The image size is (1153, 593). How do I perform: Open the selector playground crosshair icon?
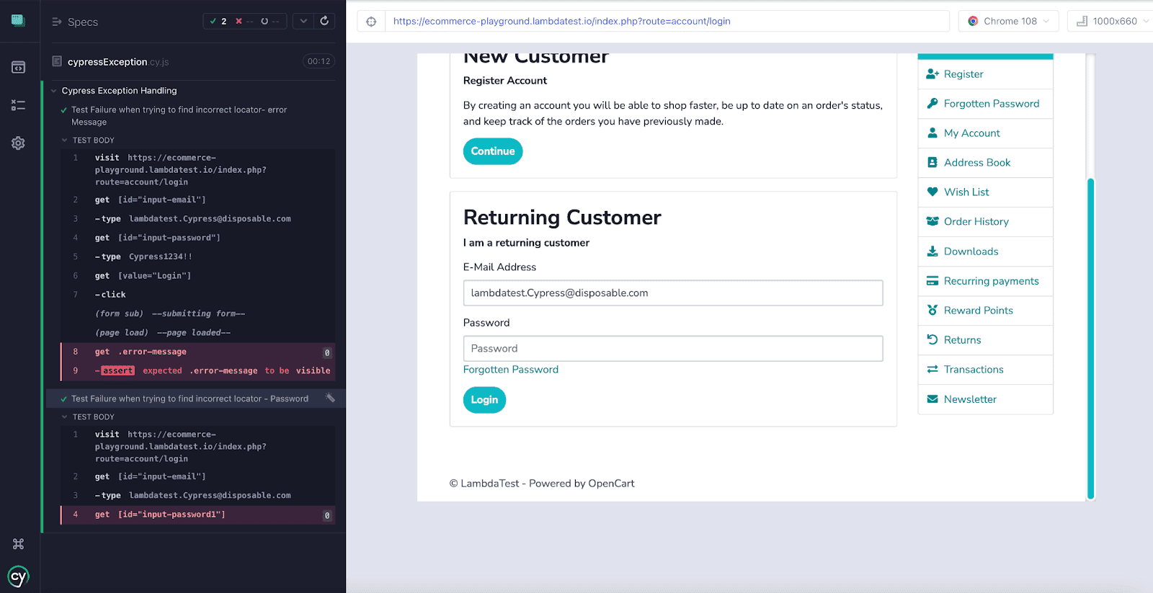click(x=371, y=22)
